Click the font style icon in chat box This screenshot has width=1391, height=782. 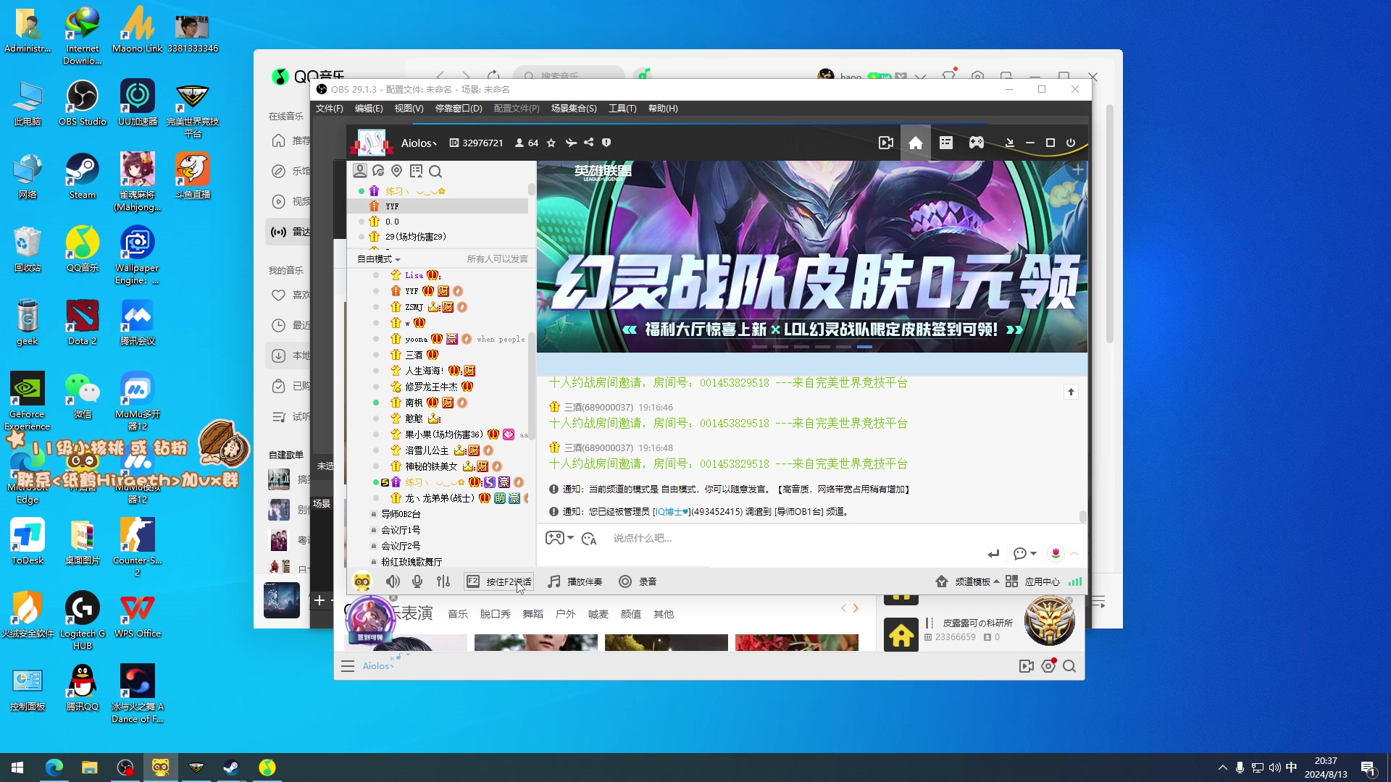[589, 538]
